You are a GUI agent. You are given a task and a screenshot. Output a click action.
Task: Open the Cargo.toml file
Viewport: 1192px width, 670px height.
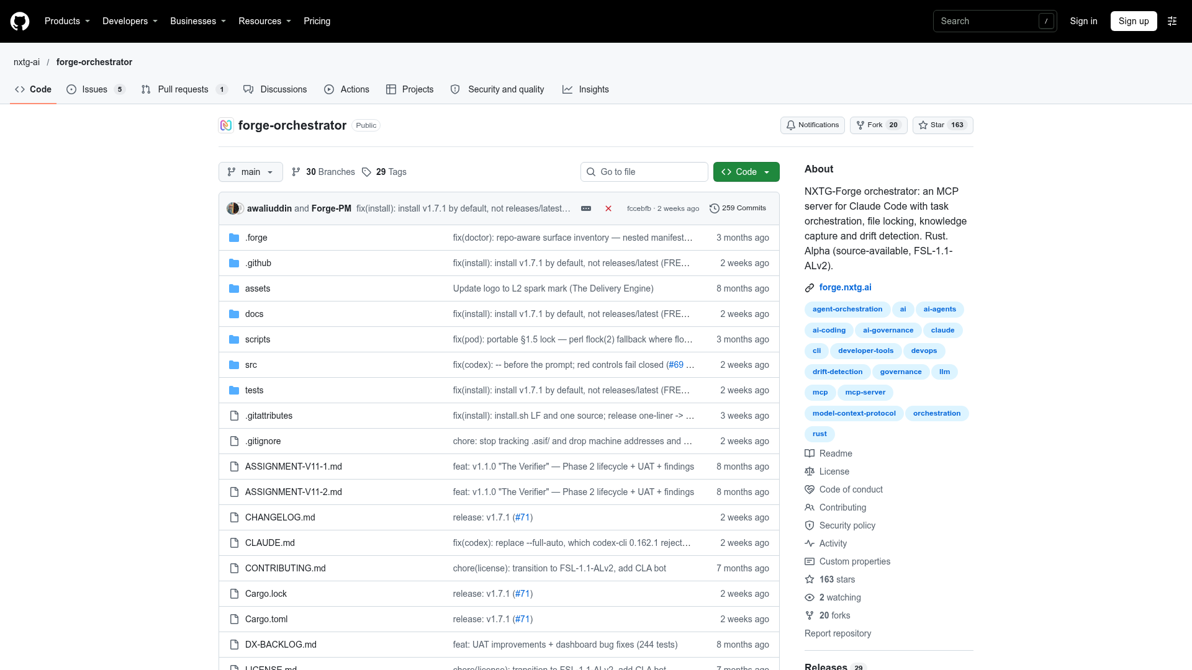pos(266,619)
